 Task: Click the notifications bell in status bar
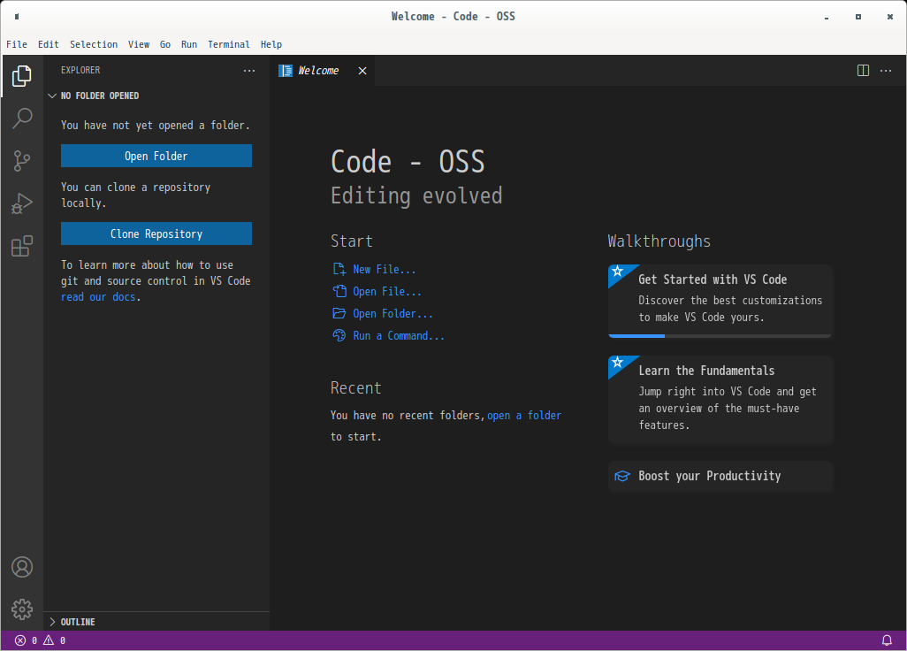tap(887, 640)
